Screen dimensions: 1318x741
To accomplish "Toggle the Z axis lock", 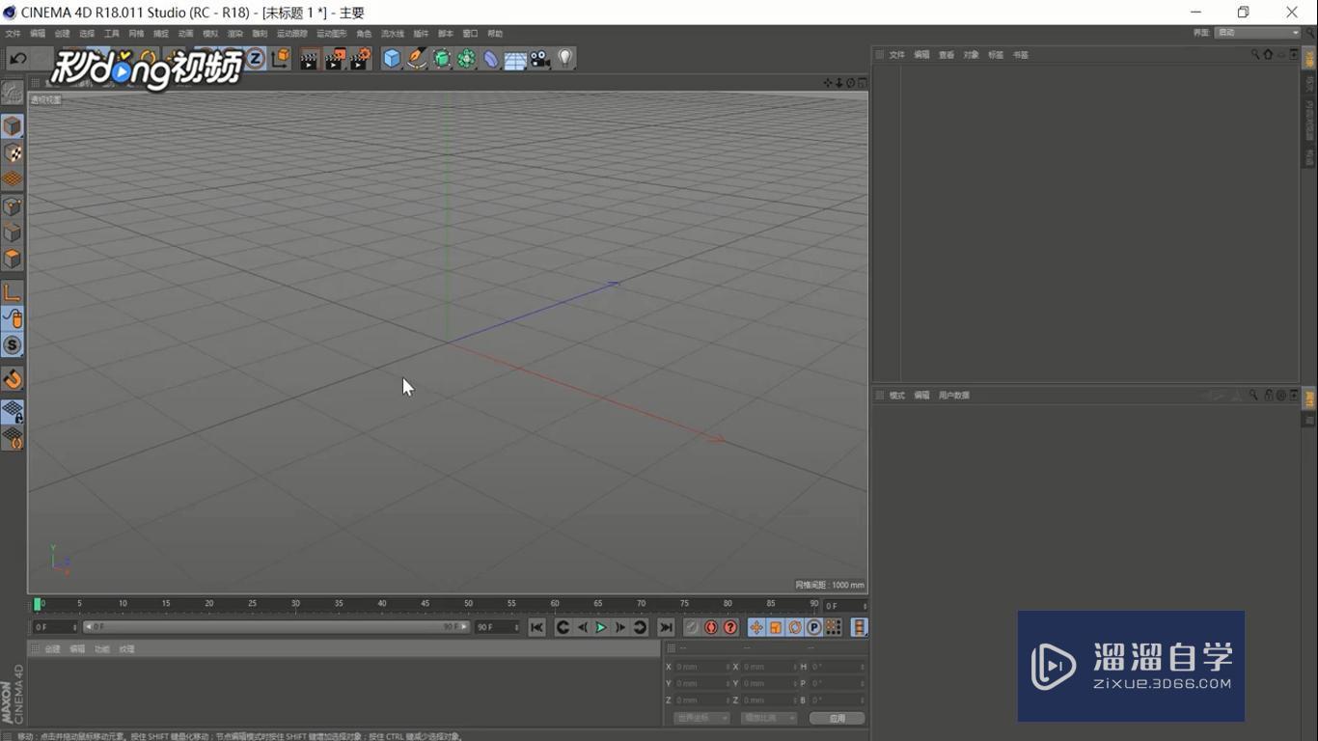I will 256,59.
